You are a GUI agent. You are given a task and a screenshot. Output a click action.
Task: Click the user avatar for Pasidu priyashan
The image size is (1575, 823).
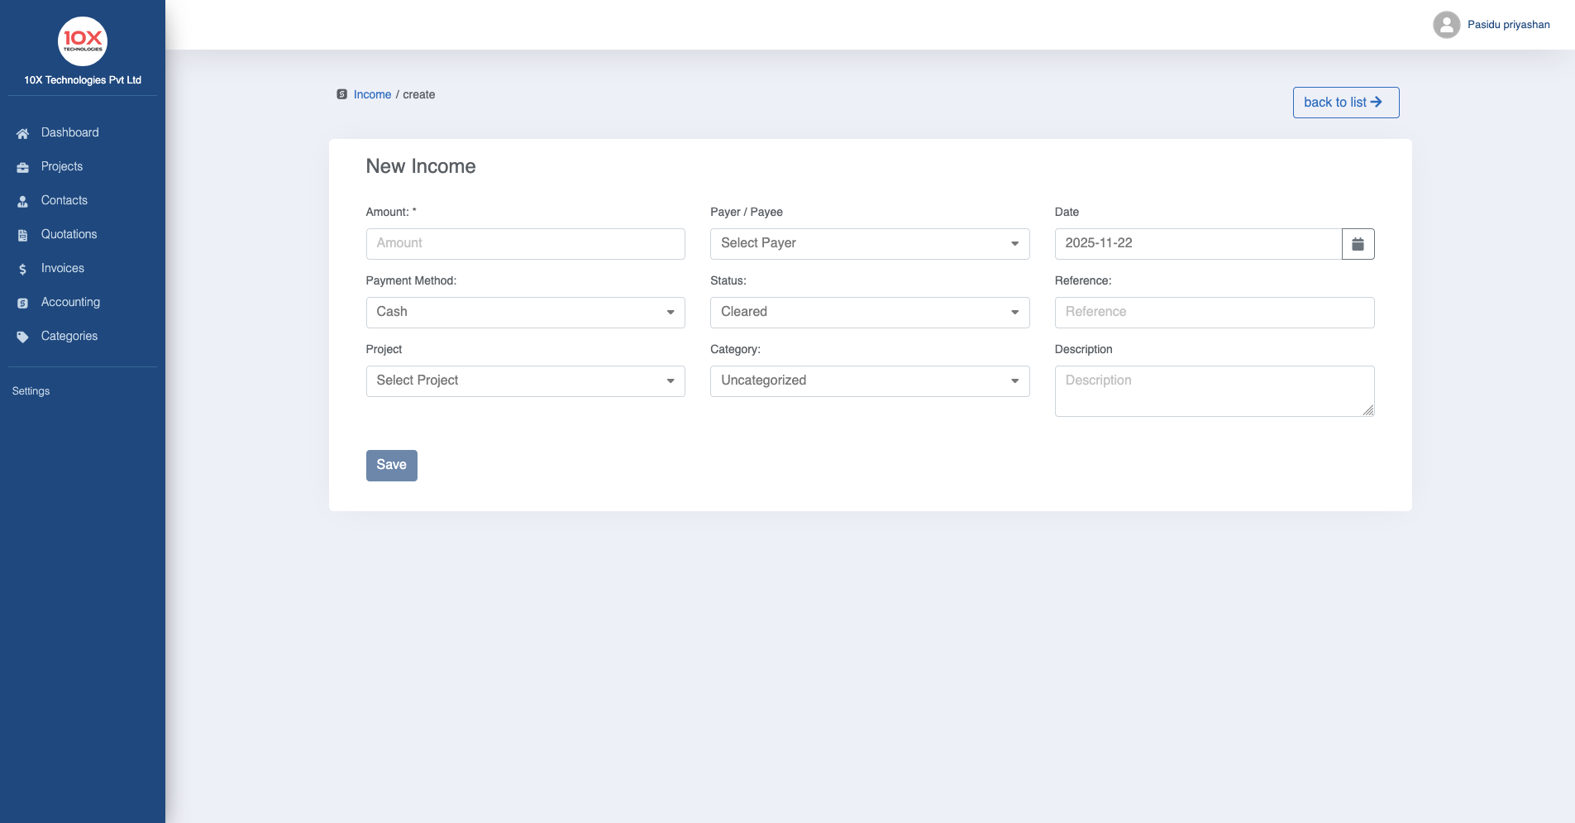1445,24
